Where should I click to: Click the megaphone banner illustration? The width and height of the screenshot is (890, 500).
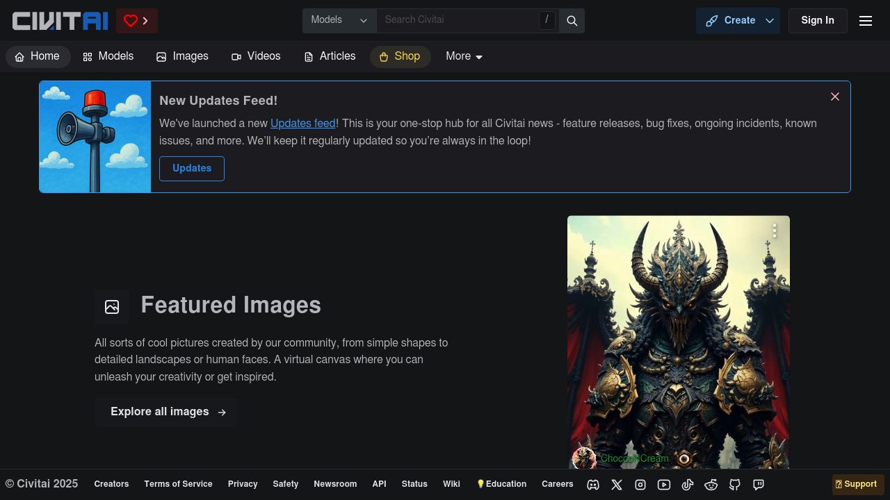tap(95, 137)
